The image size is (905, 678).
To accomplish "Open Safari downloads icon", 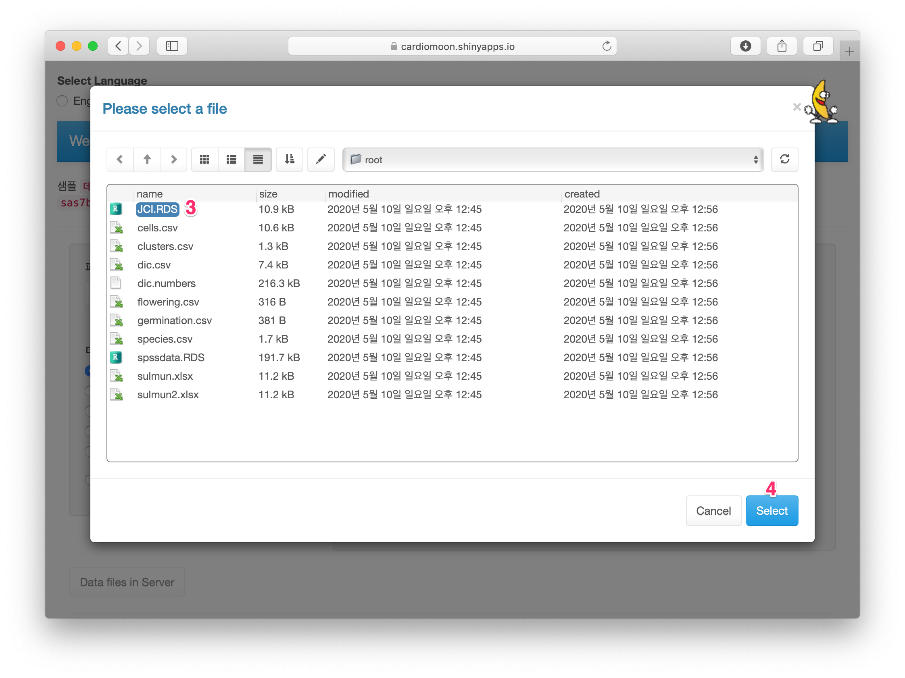I will (745, 46).
